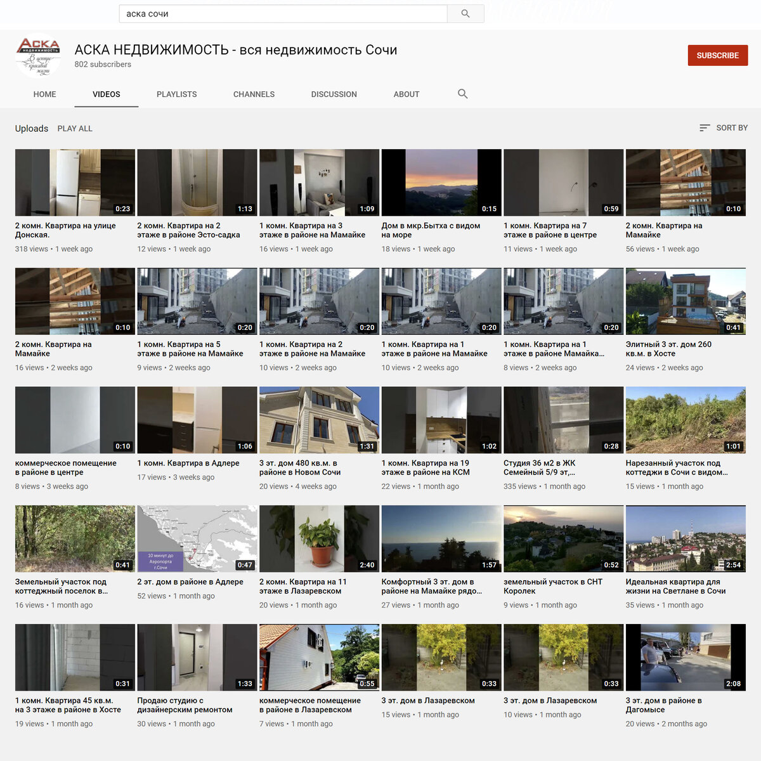Screen dimensions: 761x761
Task: Open thumbnail of Лазаревское house with 10 views
Action: tap(564, 658)
